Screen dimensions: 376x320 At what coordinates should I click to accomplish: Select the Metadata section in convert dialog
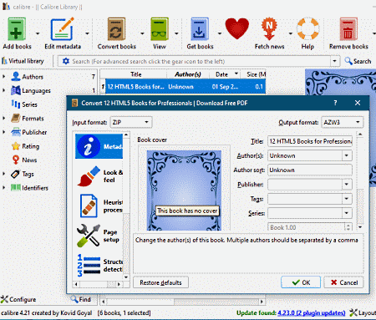pos(99,146)
